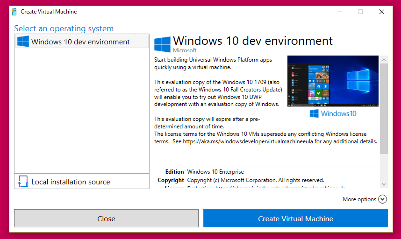401x239 pixels.
Task: Click the More options label
Action: (x=359, y=199)
